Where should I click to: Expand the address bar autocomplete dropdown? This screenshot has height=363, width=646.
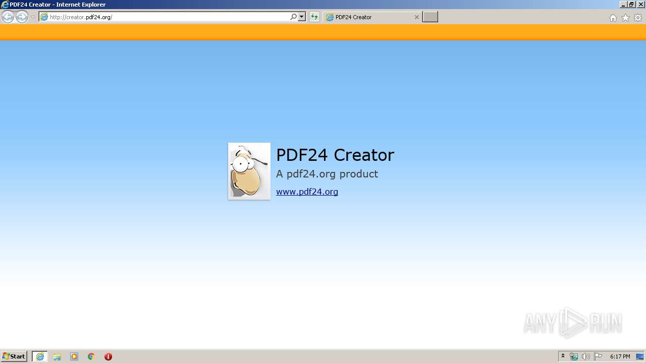302,17
